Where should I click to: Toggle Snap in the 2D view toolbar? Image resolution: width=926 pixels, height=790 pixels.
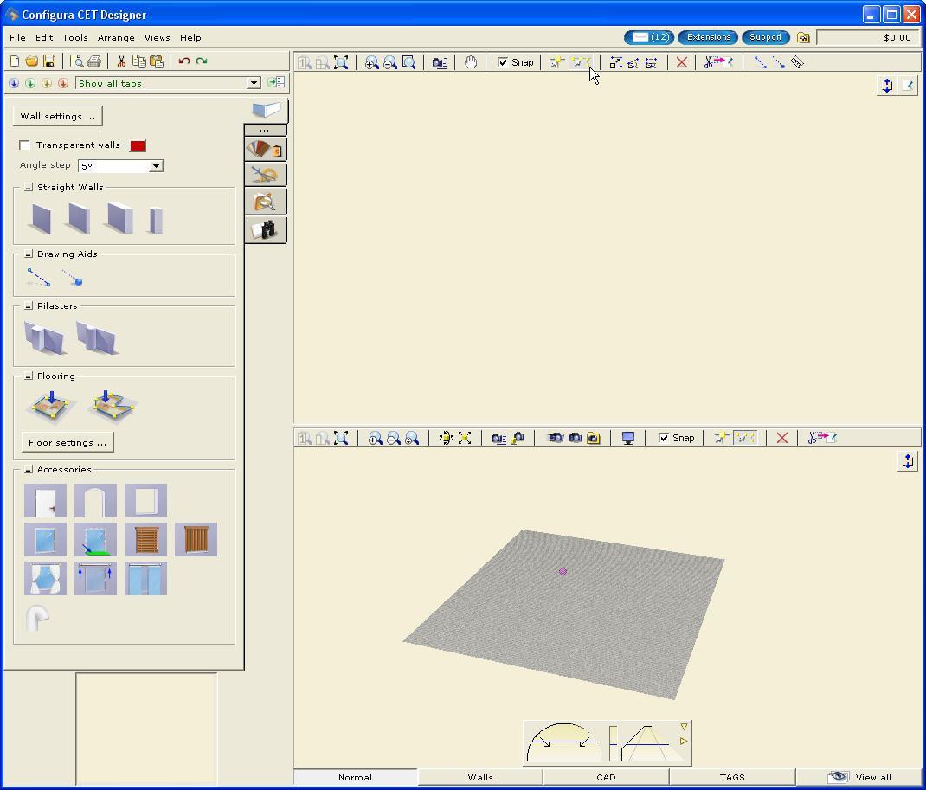(x=502, y=62)
